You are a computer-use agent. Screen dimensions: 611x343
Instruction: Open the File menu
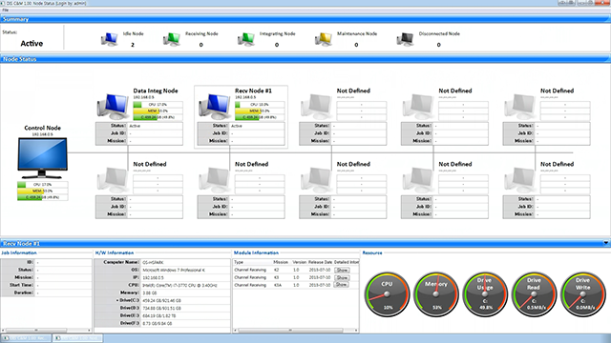coord(6,10)
